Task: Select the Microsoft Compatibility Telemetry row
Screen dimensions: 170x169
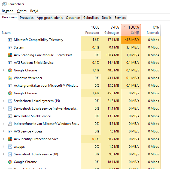Action: coord(80,40)
